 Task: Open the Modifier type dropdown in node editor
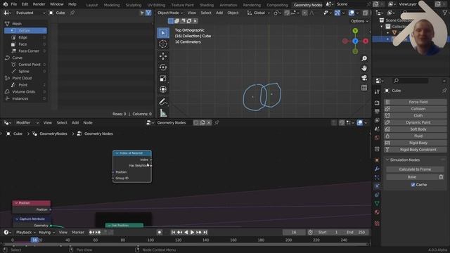pos(27,123)
